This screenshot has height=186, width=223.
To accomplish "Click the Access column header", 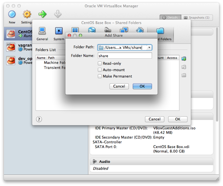I will pyautogui.click(x=172, y=58).
